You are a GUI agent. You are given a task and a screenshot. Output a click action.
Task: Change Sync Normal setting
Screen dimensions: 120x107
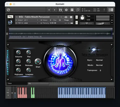[x=99, y=60]
